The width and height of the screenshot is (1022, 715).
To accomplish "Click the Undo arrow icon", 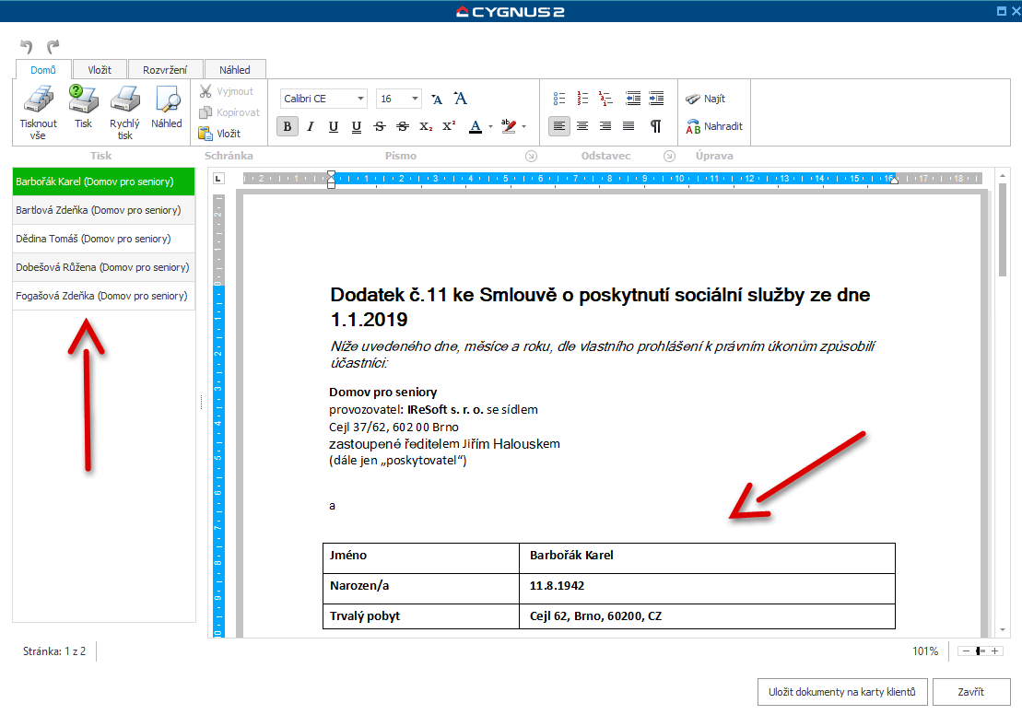I will (27, 46).
